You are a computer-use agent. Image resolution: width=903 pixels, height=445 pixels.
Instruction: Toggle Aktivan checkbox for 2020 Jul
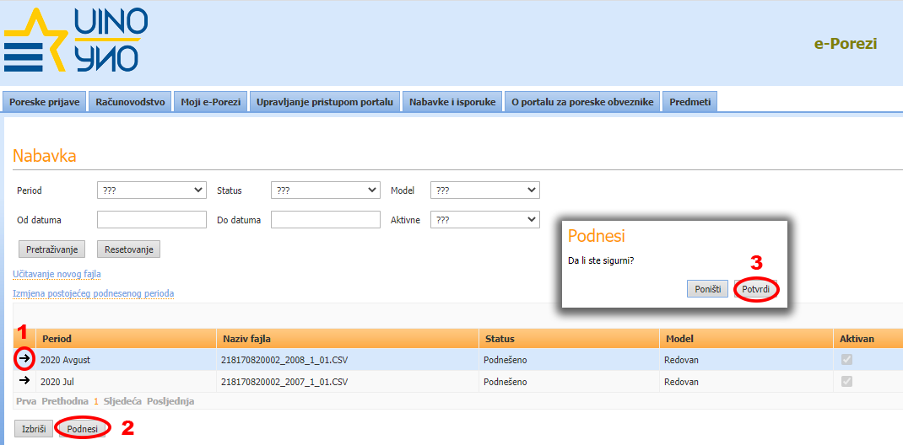tap(846, 381)
